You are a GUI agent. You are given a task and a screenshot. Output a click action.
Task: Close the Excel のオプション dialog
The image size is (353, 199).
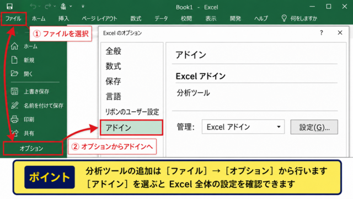pyautogui.click(x=340, y=33)
